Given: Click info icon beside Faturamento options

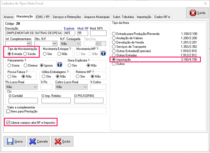Looking at the screenshot, I should 59,65.
